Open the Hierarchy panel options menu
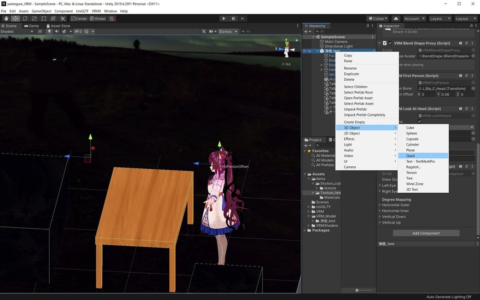This screenshot has height=300, width=480. point(373,26)
